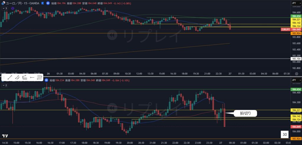Click the TradingView logo in bottom left

[5, 136]
